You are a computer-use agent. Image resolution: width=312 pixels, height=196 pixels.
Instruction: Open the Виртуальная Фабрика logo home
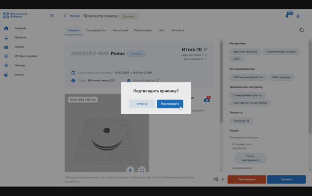pyautogui.click(x=15, y=15)
